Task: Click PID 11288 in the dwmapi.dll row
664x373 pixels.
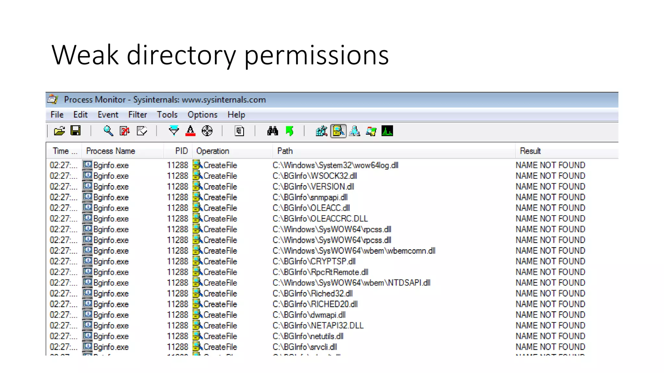Action: point(177,315)
